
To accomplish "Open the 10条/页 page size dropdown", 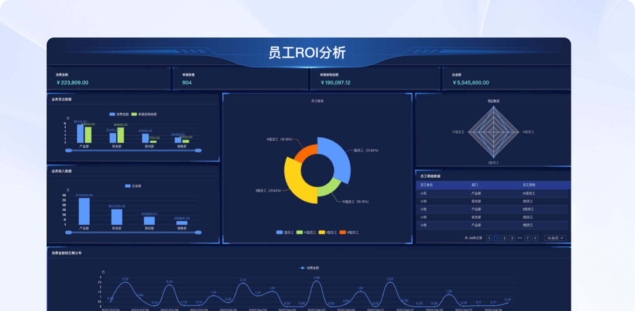I will pos(556,238).
